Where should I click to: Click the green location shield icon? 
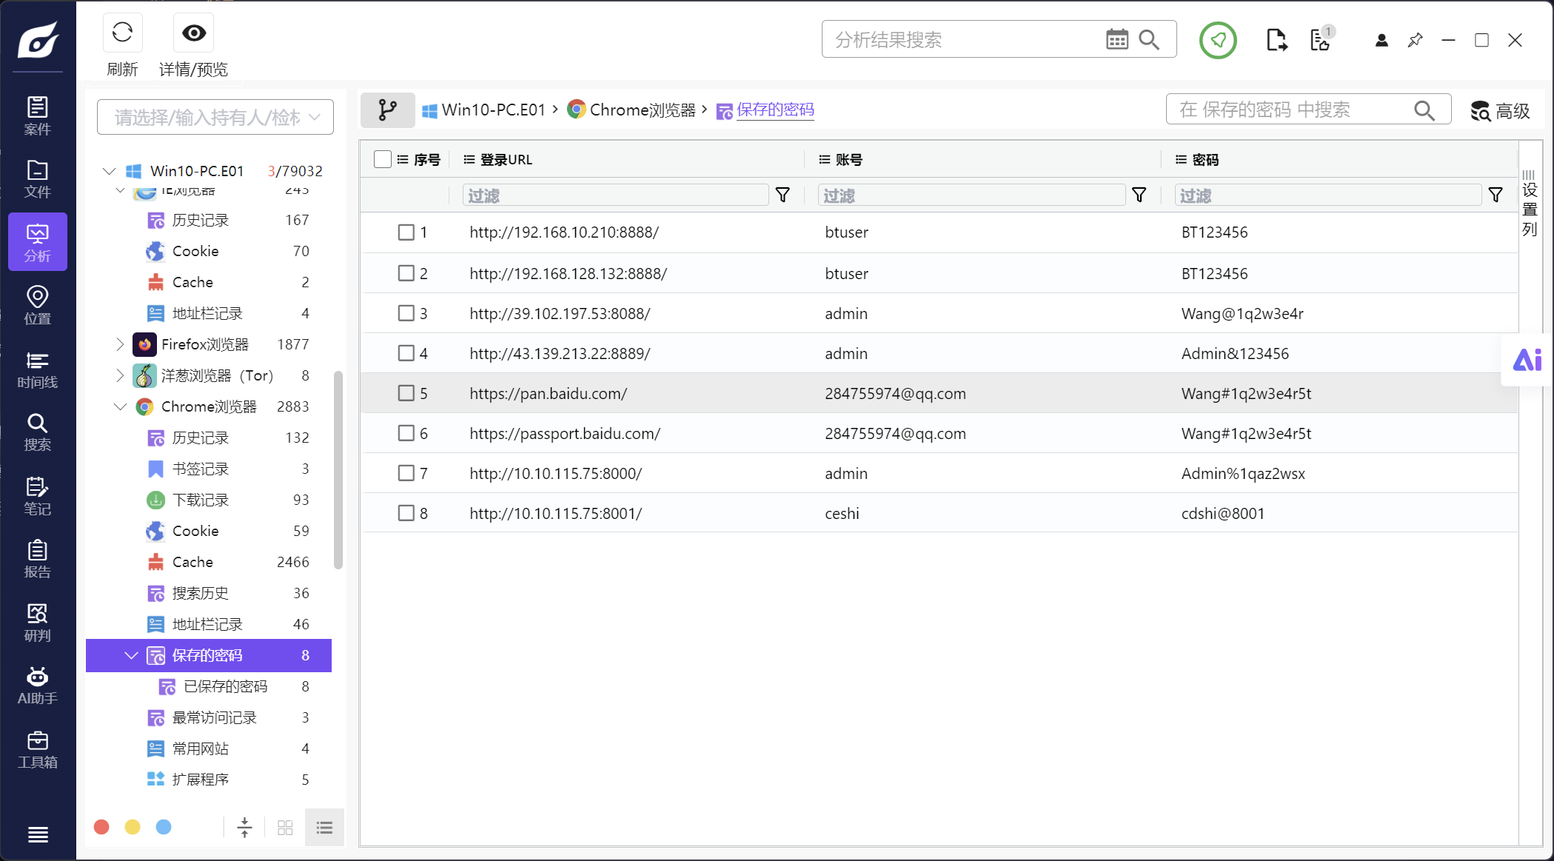[x=1218, y=40]
